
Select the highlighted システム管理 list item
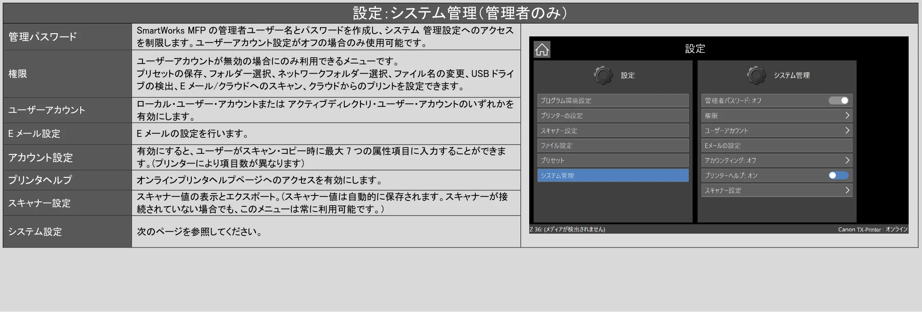(613, 175)
